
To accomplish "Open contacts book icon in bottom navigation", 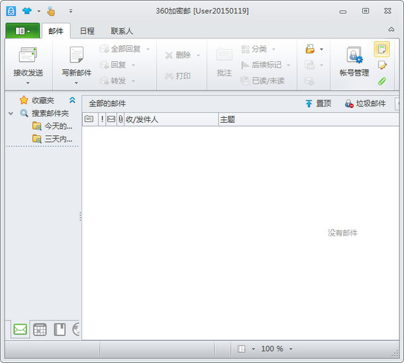I will tap(59, 329).
